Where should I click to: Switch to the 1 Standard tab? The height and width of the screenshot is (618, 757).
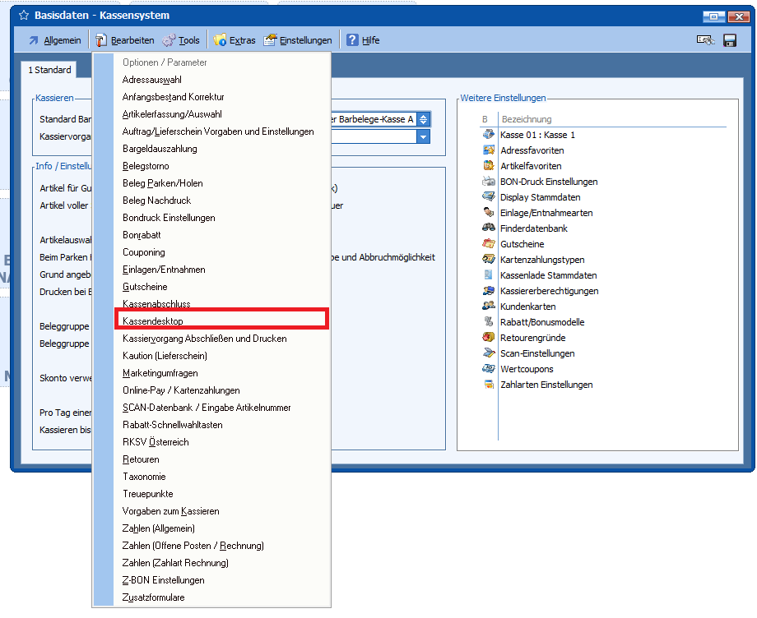pyautogui.click(x=49, y=71)
